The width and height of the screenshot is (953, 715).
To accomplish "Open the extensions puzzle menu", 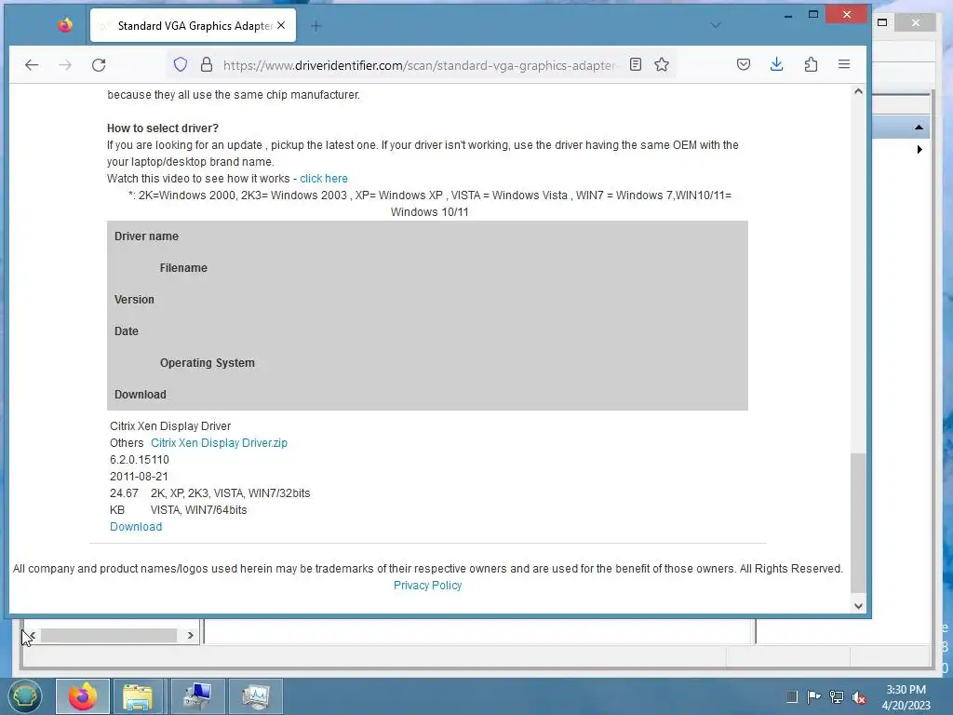I will pos(811,64).
